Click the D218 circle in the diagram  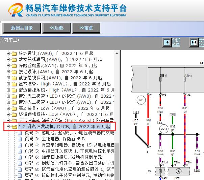tap(164, 129)
